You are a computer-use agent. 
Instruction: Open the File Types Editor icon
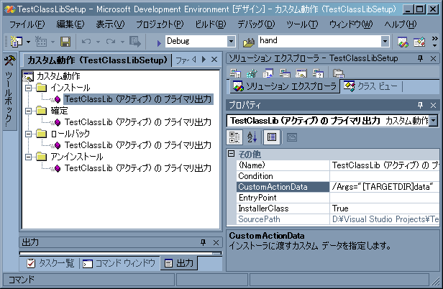tap(268, 73)
